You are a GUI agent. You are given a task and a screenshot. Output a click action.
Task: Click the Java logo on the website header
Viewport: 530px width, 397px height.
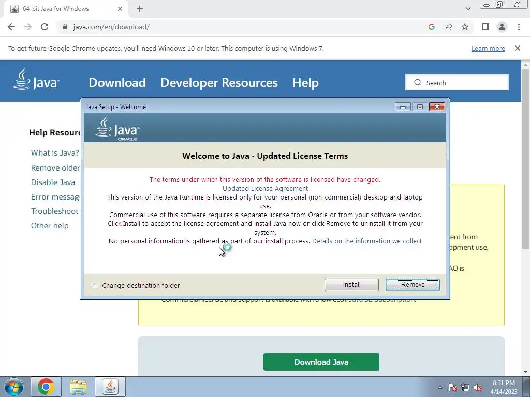[x=36, y=79]
